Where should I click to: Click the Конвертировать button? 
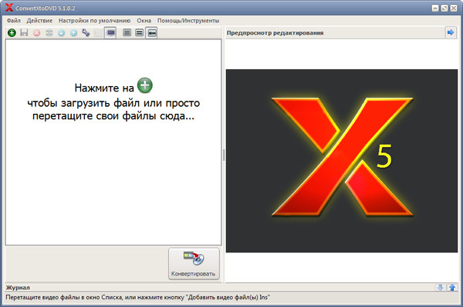194,264
